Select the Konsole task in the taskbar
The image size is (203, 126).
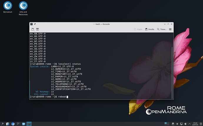point(29,124)
